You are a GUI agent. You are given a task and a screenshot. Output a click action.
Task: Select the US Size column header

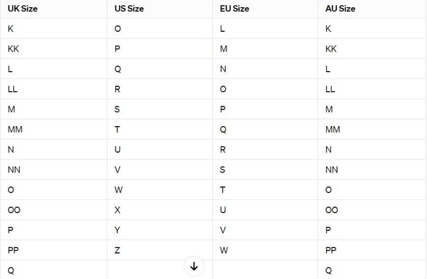click(129, 9)
